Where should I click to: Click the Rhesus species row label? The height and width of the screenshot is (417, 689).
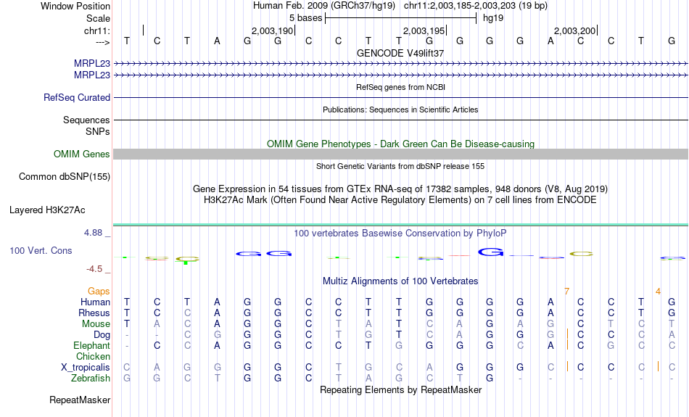point(94,313)
